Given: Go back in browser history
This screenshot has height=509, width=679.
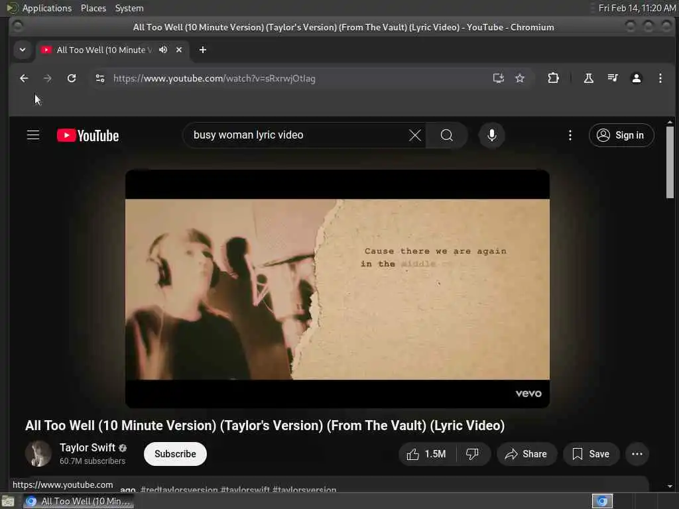Looking at the screenshot, I should pos(24,78).
